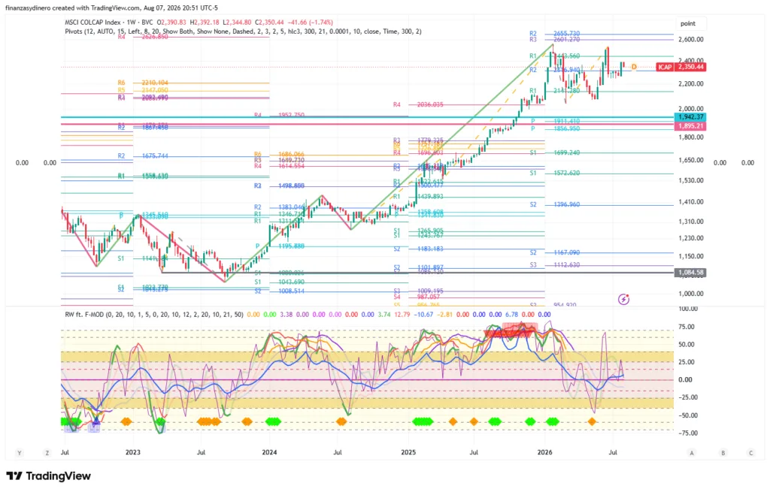The height and width of the screenshot is (492, 770).
Task: Click the P 1856.950 pivot label
Action: 556,128
